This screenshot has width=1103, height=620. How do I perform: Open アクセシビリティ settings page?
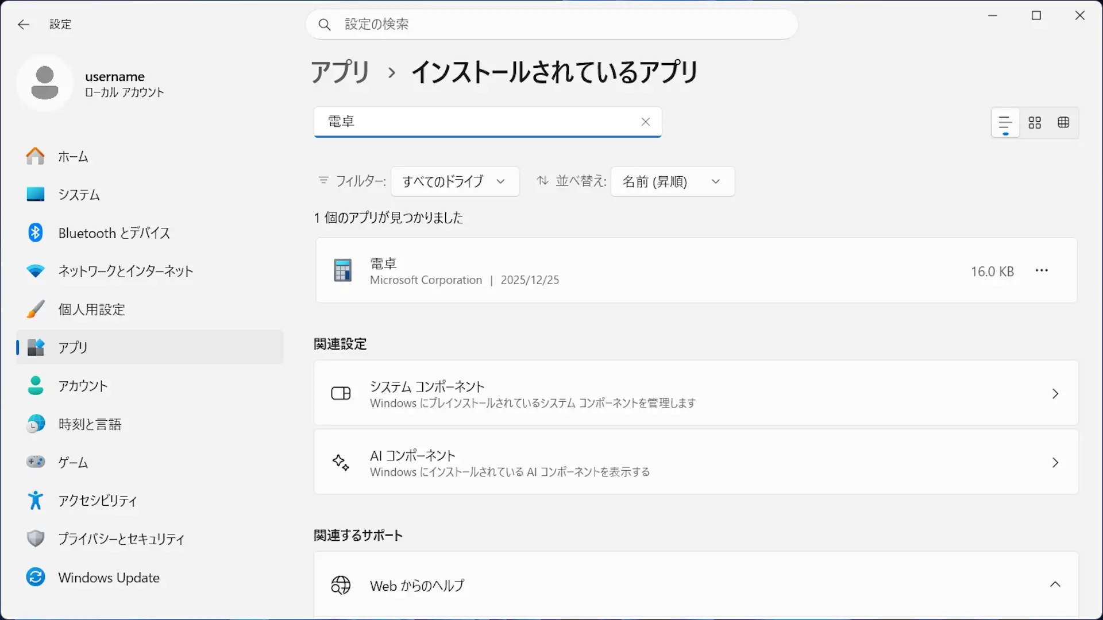(150, 501)
